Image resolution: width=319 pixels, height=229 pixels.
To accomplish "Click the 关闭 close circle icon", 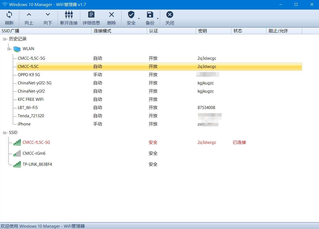I will [x=169, y=15].
